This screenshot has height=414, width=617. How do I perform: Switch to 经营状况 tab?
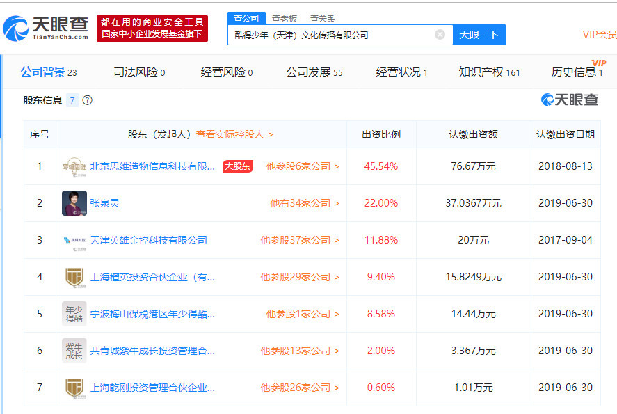401,72
